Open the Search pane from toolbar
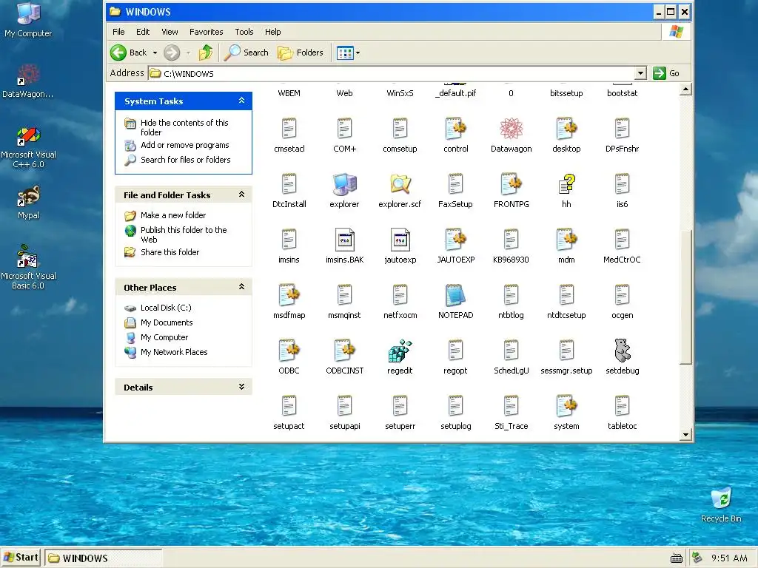This screenshot has height=568, width=758. click(x=246, y=53)
